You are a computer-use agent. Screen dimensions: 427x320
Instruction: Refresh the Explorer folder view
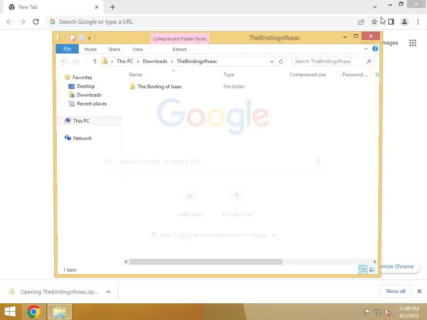281,62
